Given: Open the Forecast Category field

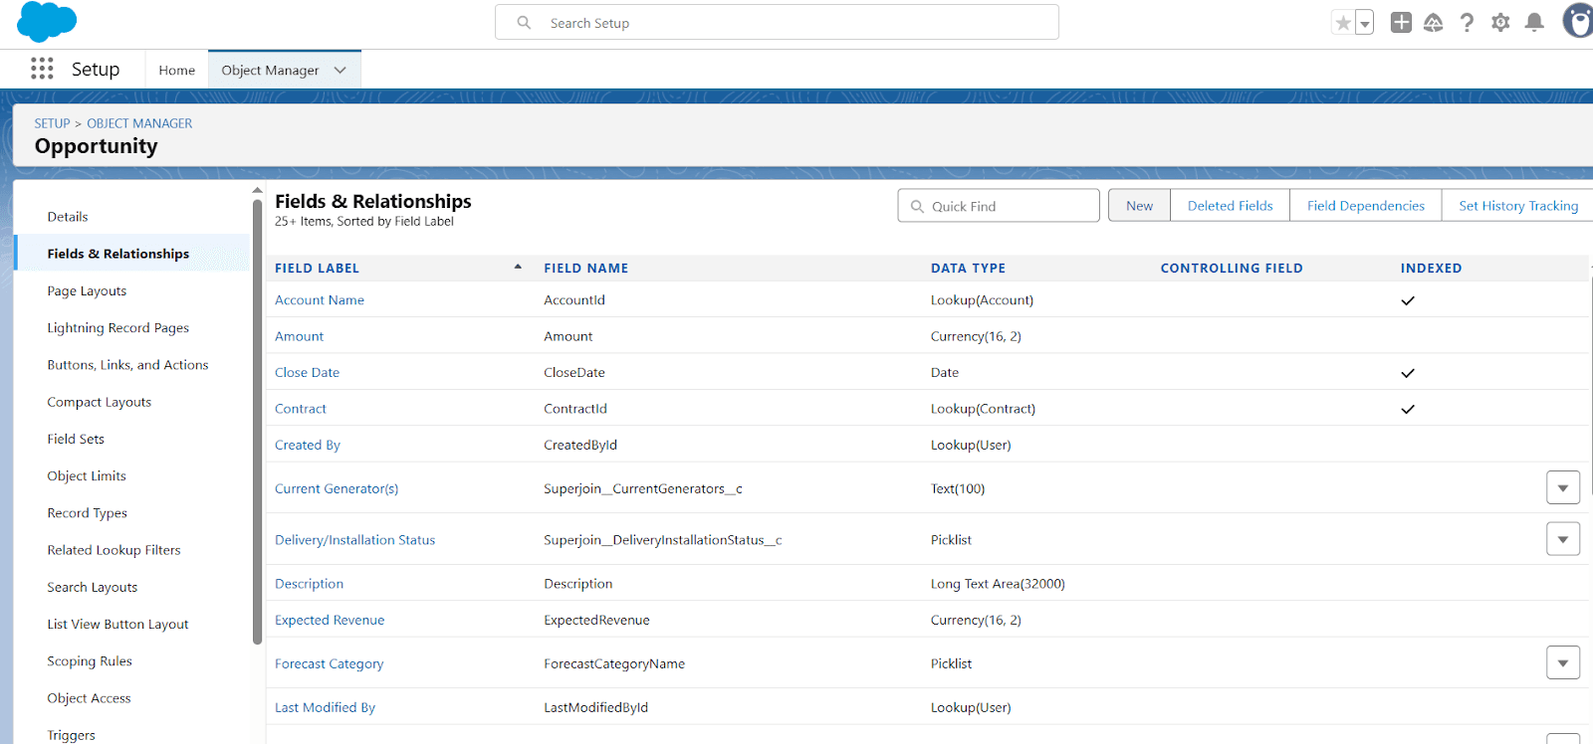Looking at the screenshot, I should 329,663.
